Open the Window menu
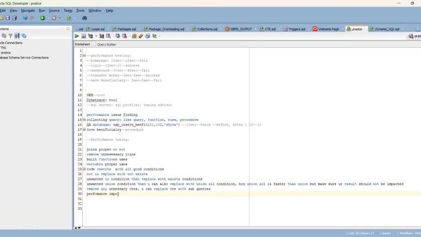421x237 pixels. 95,11
